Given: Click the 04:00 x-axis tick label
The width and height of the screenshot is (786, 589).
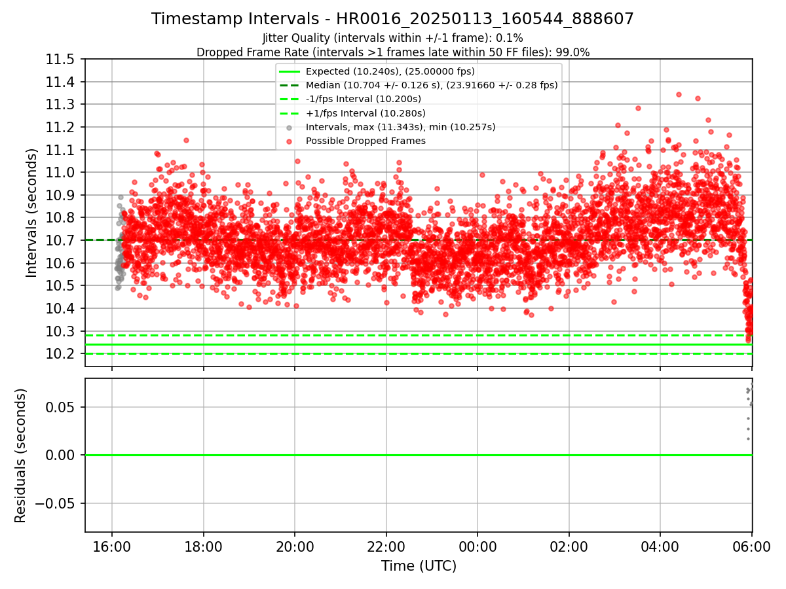Looking at the screenshot, I should [x=660, y=546].
